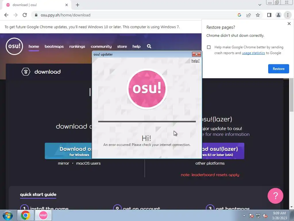This screenshot has width=294, height=221.
Task: Click the download section hexagon icon
Action: point(26,72)
